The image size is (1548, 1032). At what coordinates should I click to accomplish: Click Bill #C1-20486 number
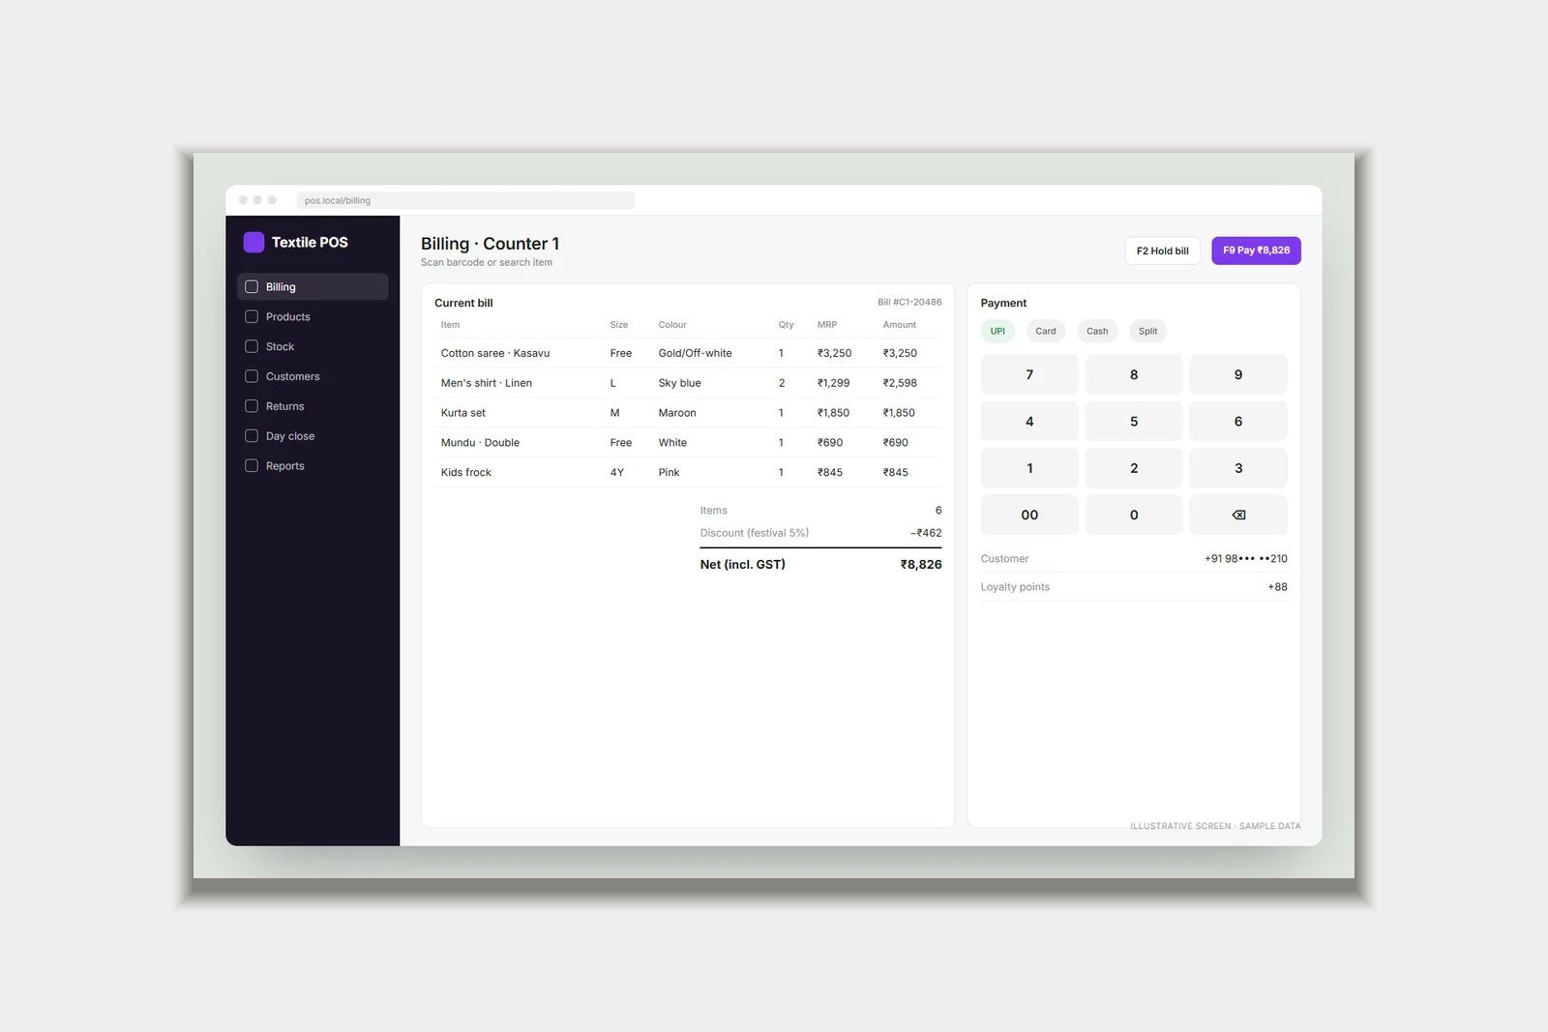pyautogui.click(x=909, y=302)
